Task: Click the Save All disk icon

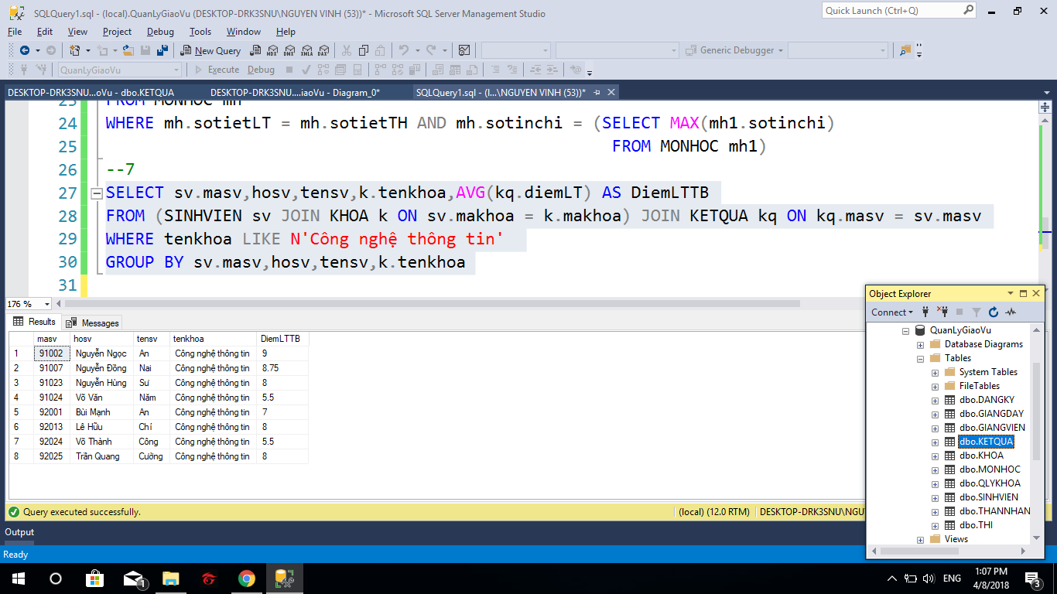Action: [x=162, y=50]
